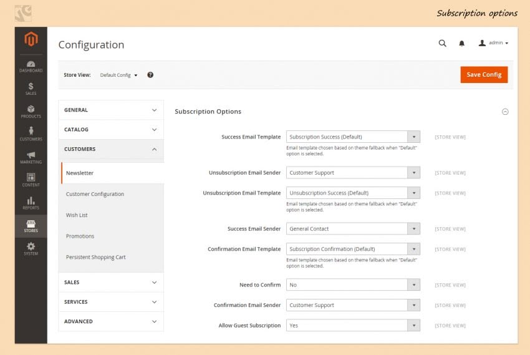The width and height of the screenshot is (530, 355).
Task: Open the Sales sidebar menu
Action: click(31, 89)
